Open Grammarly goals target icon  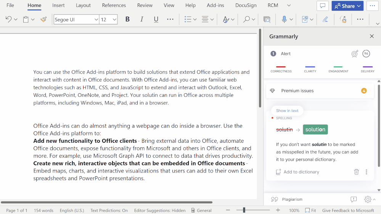355,54
